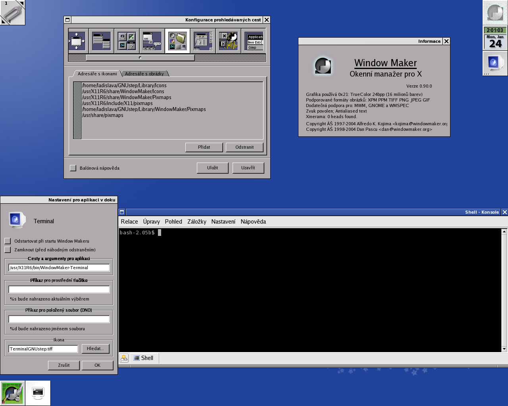
Task: Click the Uložit button
Action: (x=212, y=168)
